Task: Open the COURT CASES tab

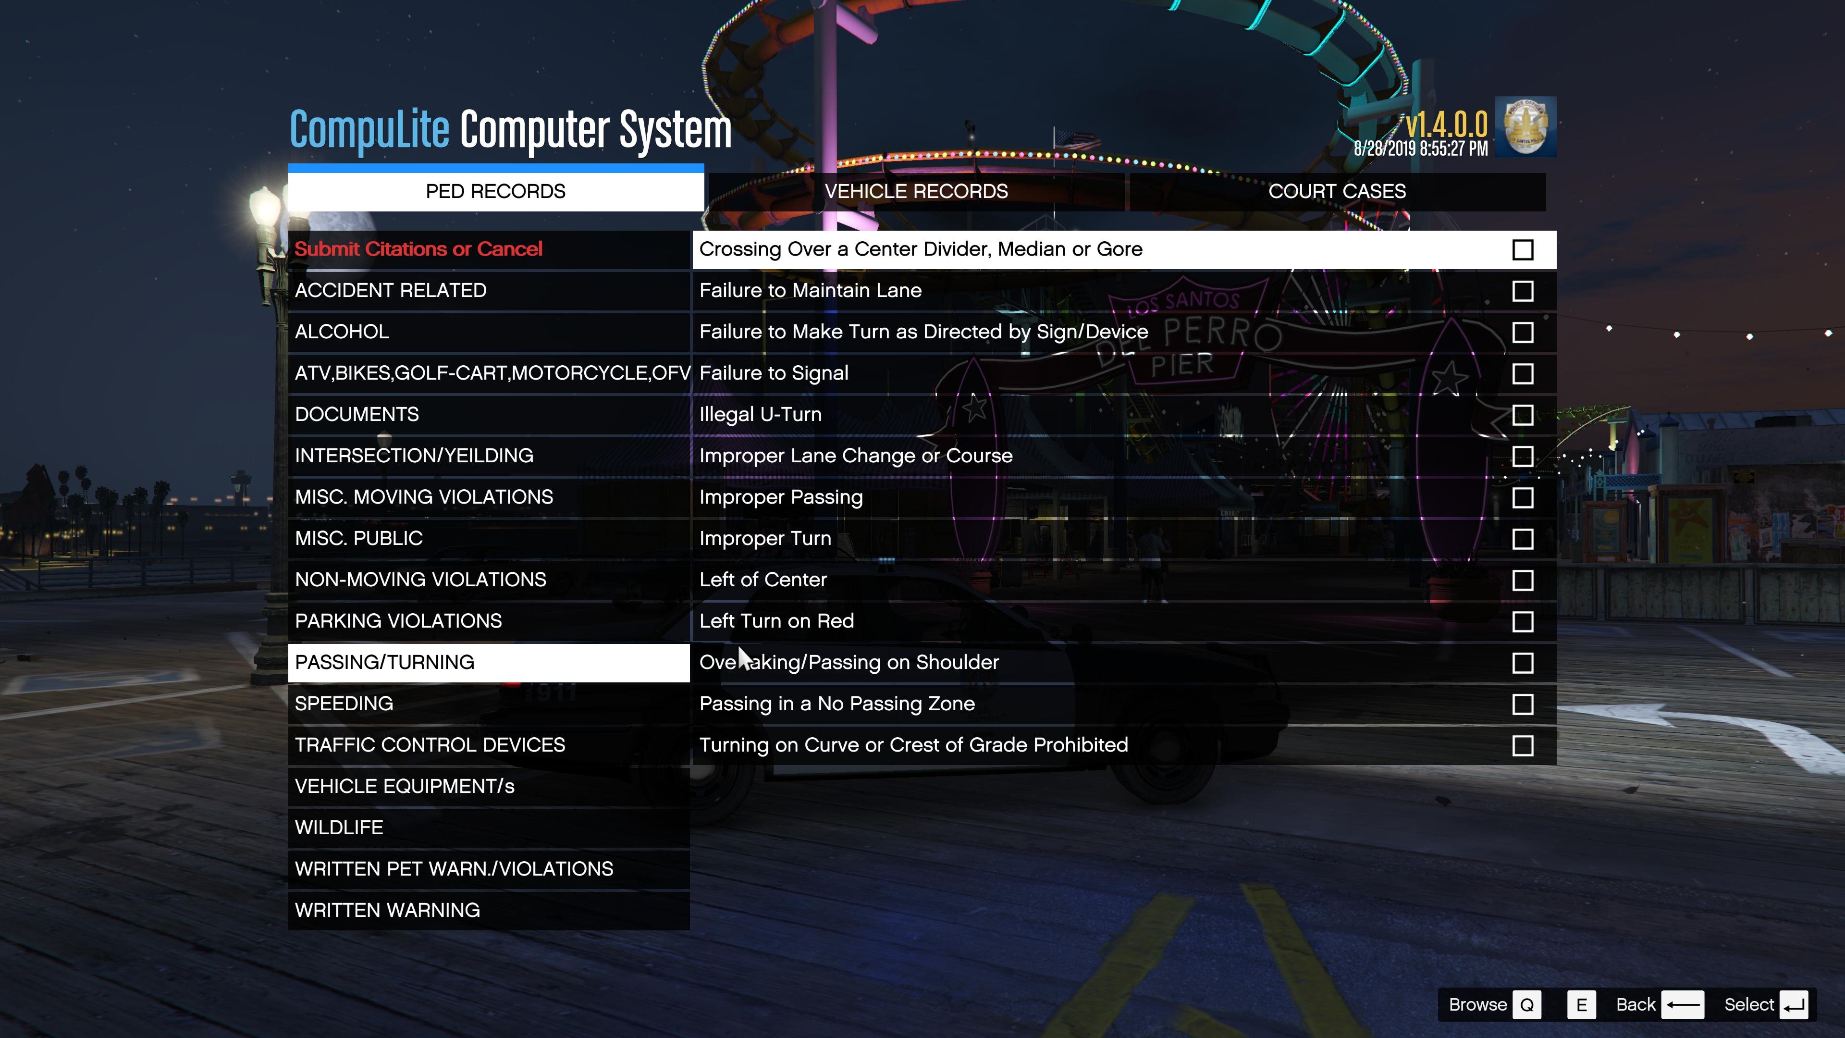Action: click(1337, 192)
